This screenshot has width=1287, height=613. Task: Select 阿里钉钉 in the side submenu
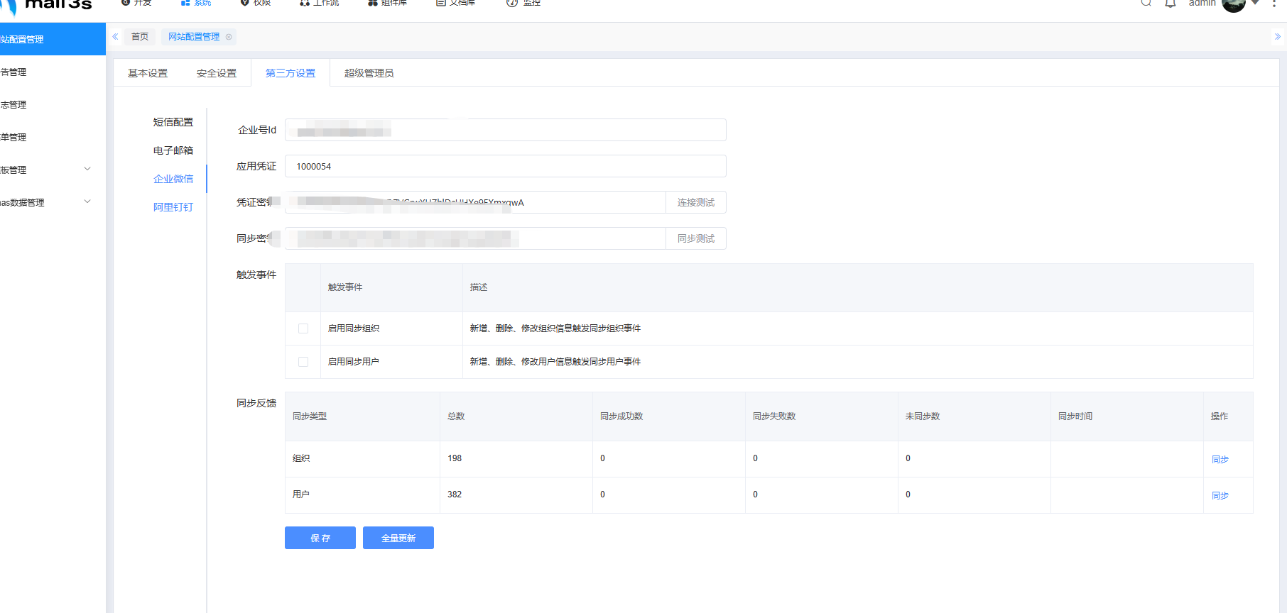(x=173, y=207)
